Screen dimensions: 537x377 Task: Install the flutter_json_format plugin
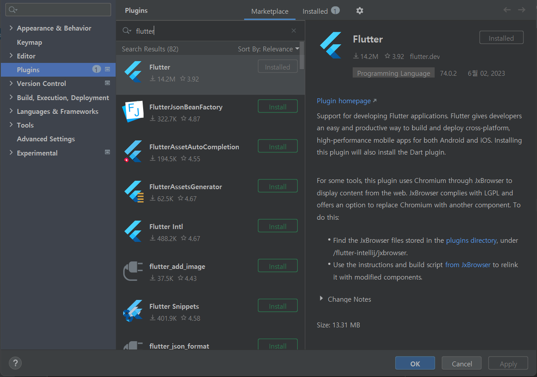tap(278, 345)
